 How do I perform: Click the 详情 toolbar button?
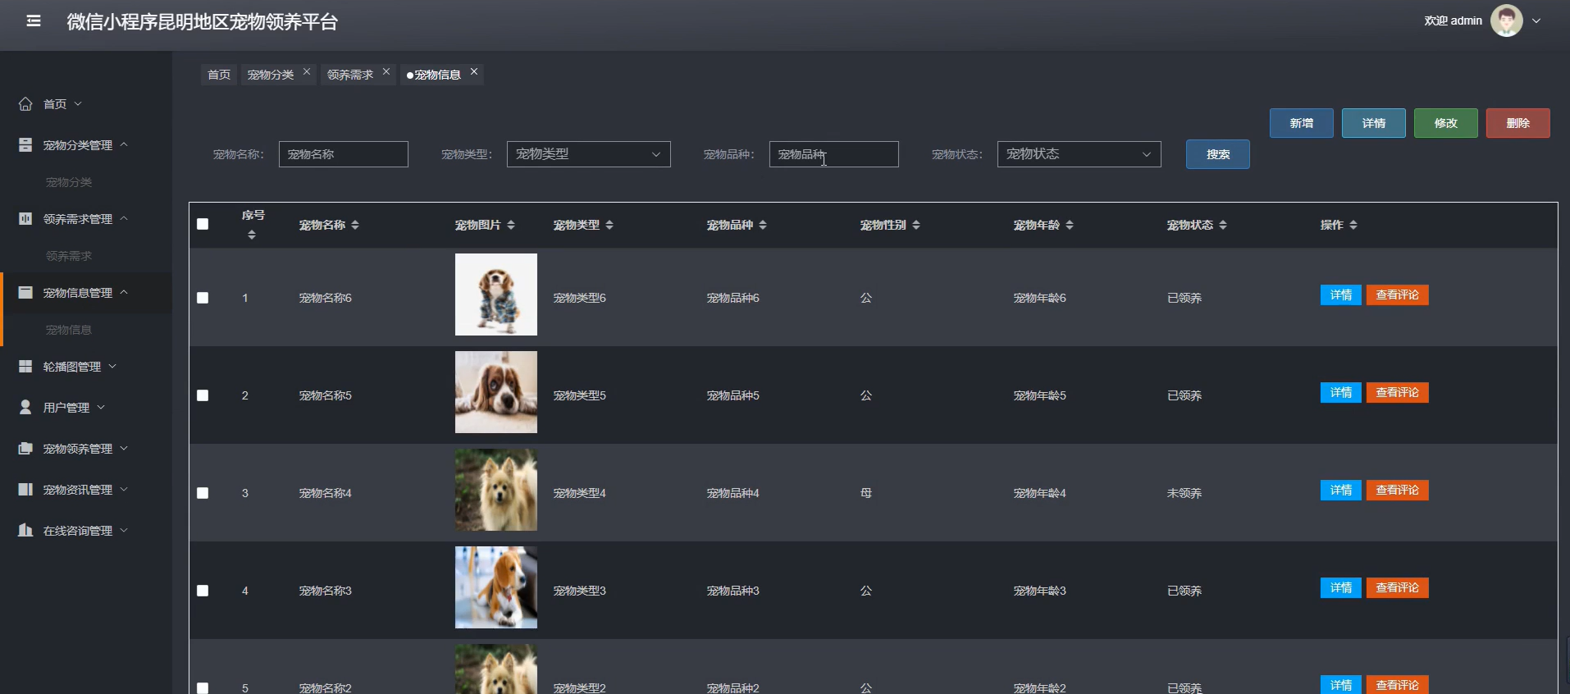tap(1374, 123)
